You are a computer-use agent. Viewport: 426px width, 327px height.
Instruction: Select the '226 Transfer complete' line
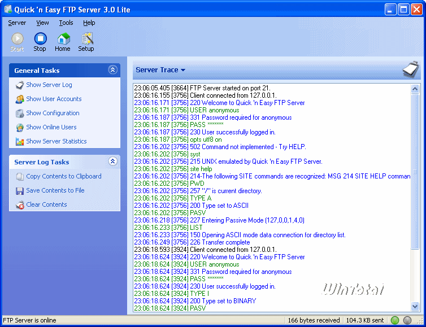coord(192,242)
